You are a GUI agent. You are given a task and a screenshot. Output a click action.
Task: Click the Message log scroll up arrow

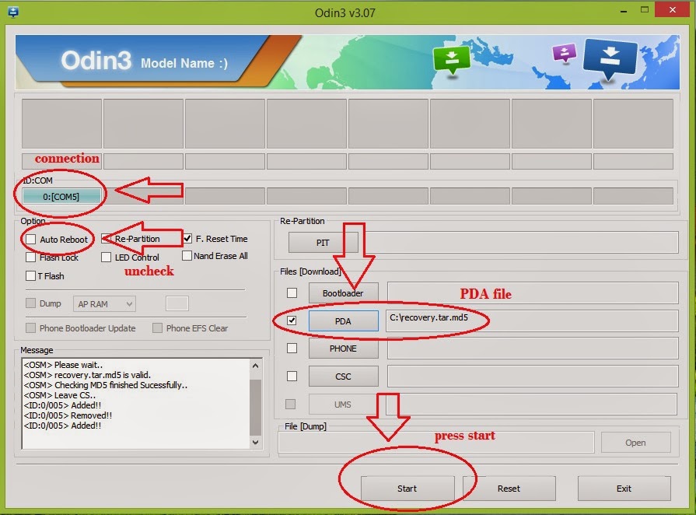(x=255, y=366)
